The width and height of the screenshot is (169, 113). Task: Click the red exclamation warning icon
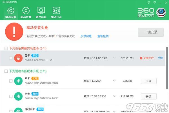(14, 32)
